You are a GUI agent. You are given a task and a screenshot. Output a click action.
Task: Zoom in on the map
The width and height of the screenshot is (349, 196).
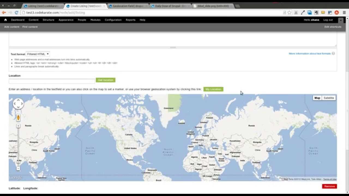[x=18, y=126]
